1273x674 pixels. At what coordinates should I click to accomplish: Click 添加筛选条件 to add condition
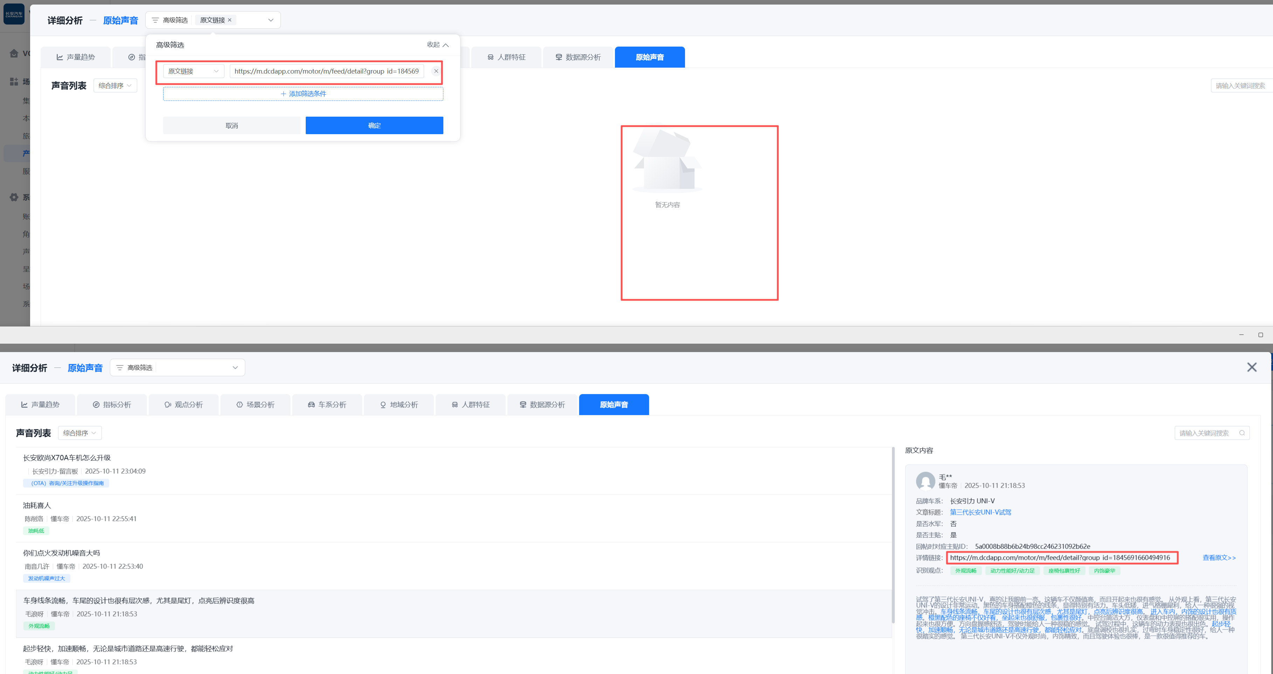[303, 94]
